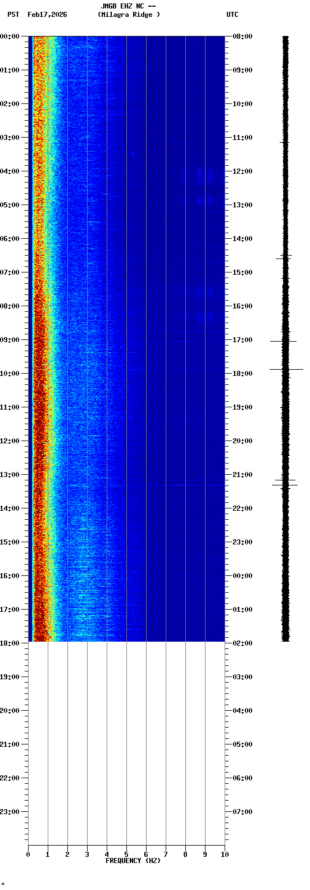Select the '01:00' UTC axis label
The width and height of the screenshot is (310, 890).
click(x=243, y=610)
